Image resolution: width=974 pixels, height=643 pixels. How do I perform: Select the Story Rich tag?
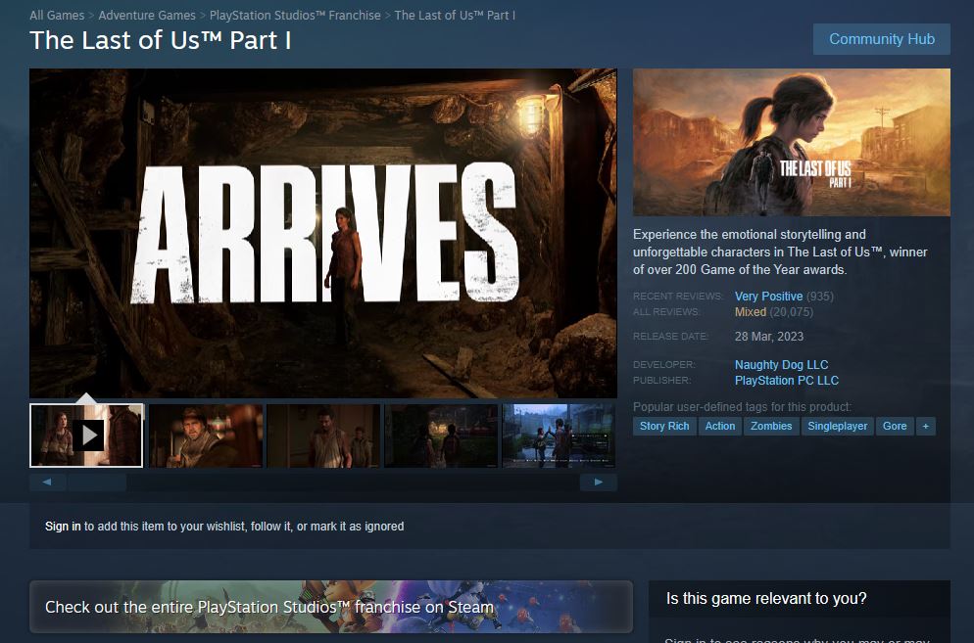pyautogui.click(x=664, y=426)
